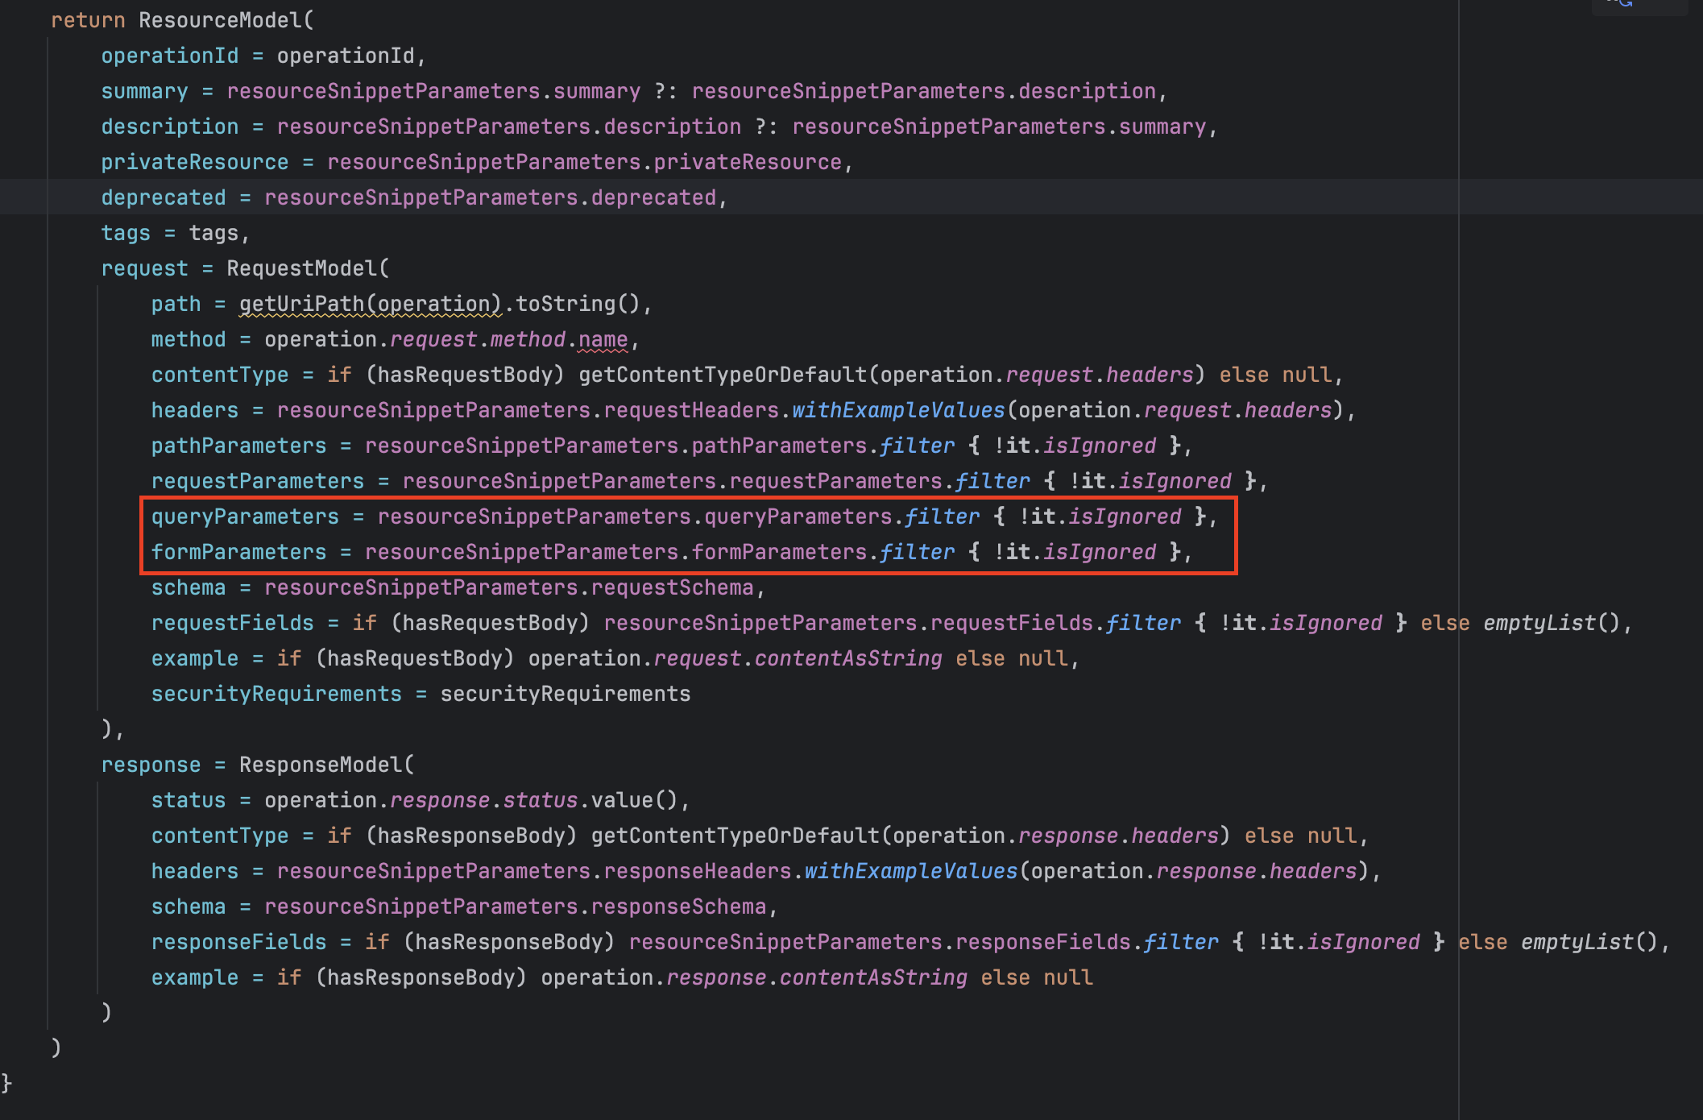The image size is (1703, 1120).
Task: Click the return keyword
Action: pyautogui.click(x=88, y=20)
